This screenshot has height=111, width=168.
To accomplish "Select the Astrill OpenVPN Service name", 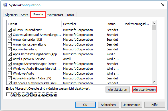I will pos(29,59).
